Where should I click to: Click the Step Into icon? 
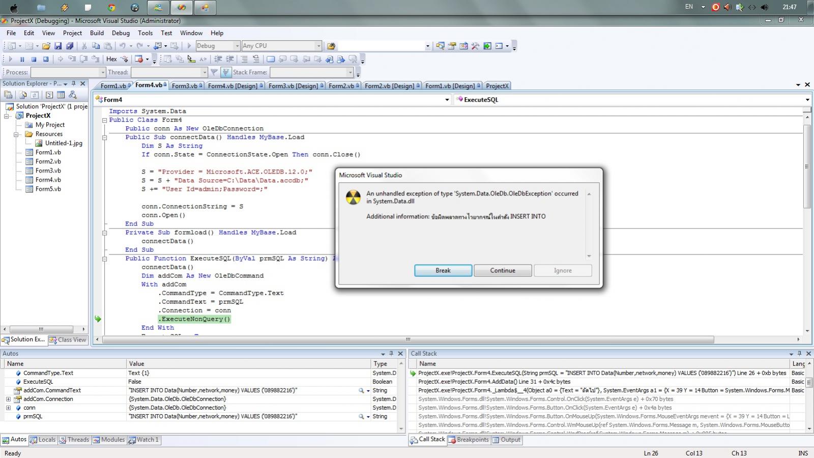point(72,59)
